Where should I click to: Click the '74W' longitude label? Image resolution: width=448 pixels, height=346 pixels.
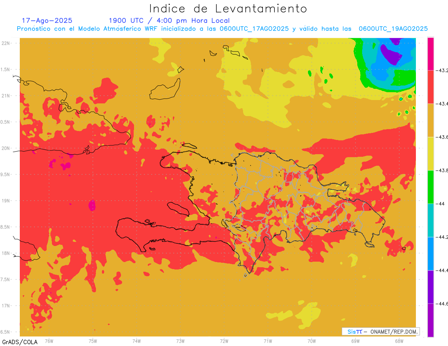click(137, 341)
